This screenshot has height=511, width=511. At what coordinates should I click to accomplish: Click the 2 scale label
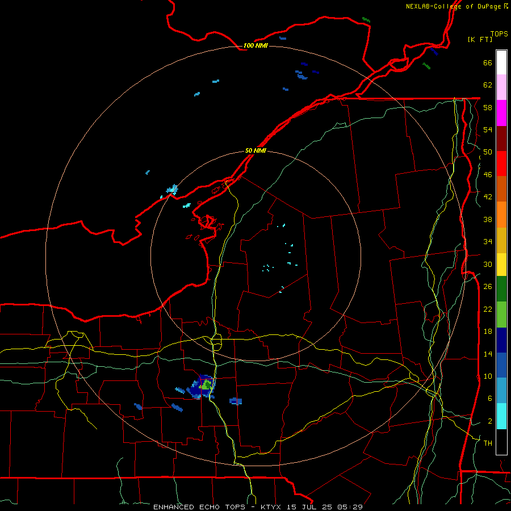coord(490,421)
